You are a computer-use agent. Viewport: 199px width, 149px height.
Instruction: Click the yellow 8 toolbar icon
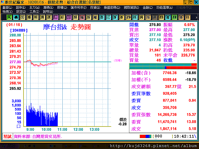[x=121, y=17]
